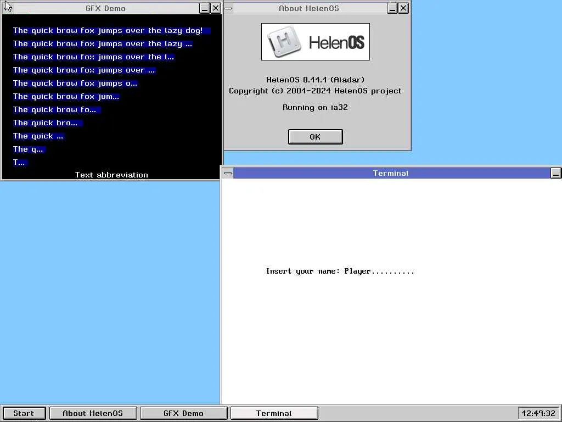The height and width of the screenshot is (422, 562).
Task: Open the Start menu on the taskbar
Action: coord(24,413)
